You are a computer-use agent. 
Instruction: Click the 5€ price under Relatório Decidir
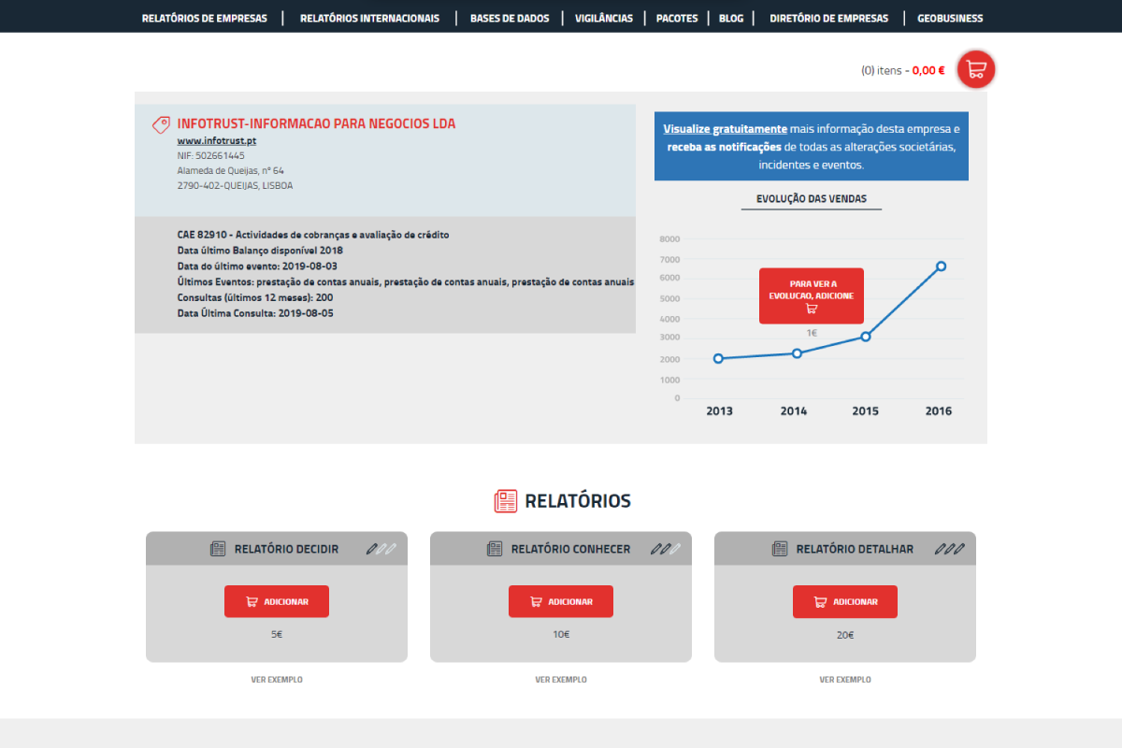(x=277, y=635)
